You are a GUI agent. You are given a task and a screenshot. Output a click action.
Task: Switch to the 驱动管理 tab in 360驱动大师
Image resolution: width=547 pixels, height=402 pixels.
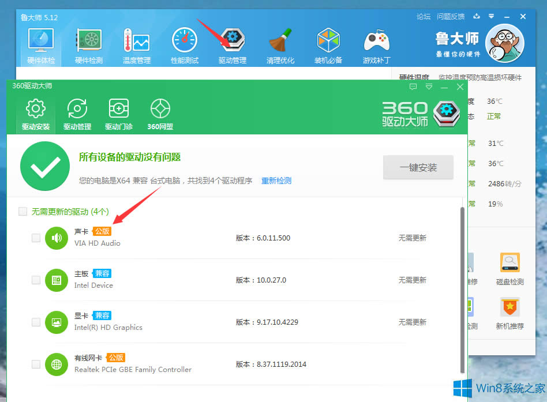[77, 115]
